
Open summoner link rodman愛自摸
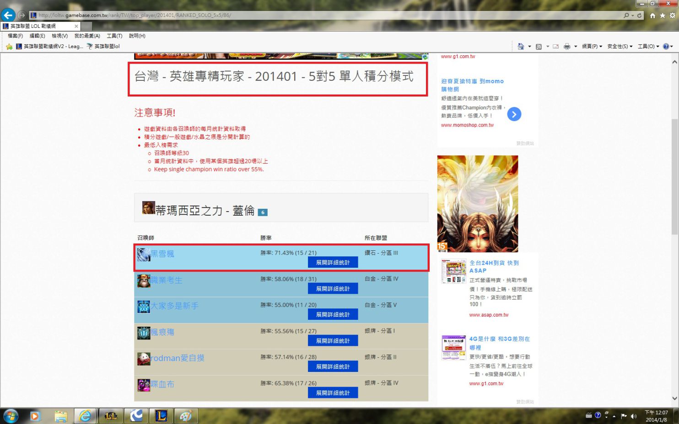pyautogui.click(x=178, y=358)
